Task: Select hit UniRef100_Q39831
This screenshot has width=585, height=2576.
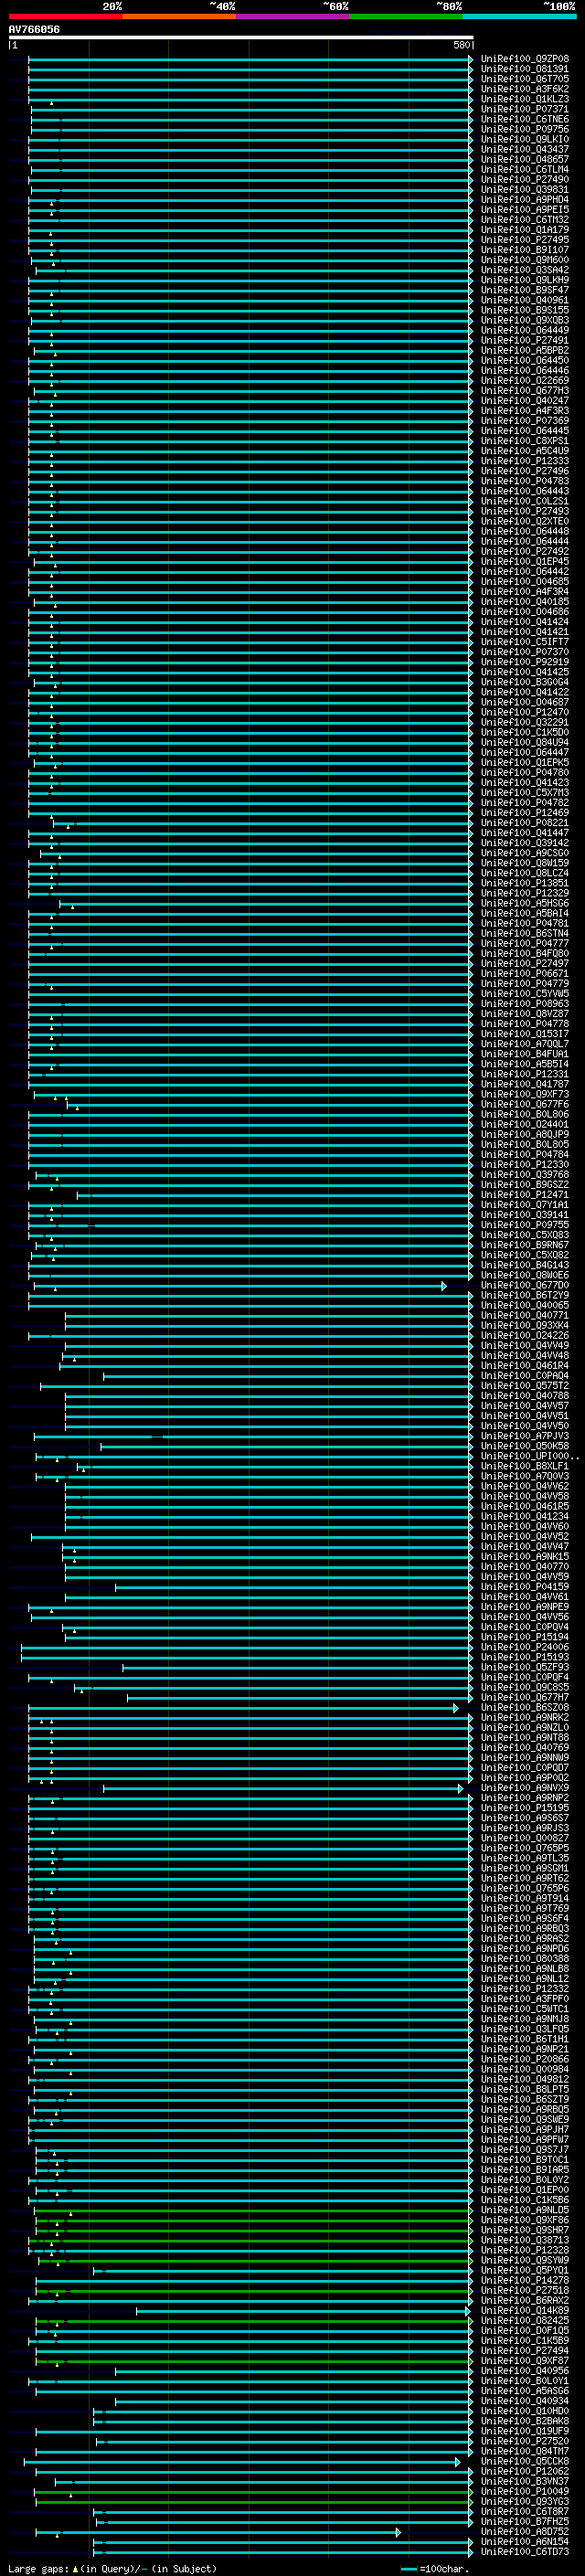Action: [x=525, y=189]
